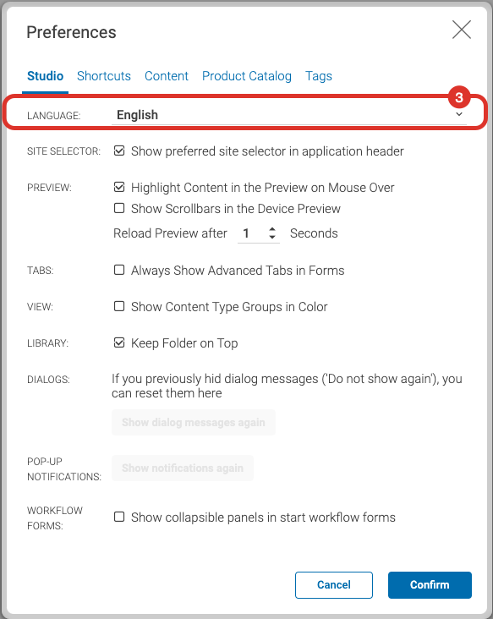Click the dialogs reset explanation text
This screenshot has height=619, width=493.
[287, 386]
